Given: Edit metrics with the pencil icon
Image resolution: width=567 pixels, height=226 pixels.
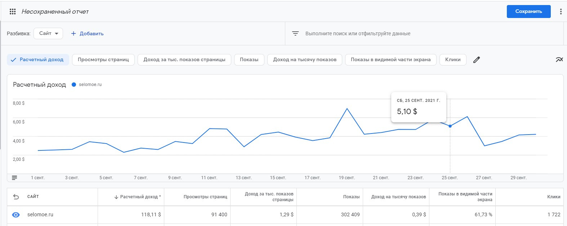Looking at the screenshot, I should pyautogui.click(x=476, y=60).
